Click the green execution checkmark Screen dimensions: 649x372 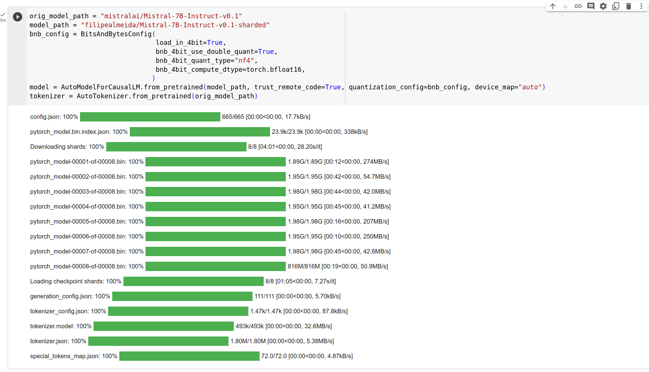[x=3, y=15]
